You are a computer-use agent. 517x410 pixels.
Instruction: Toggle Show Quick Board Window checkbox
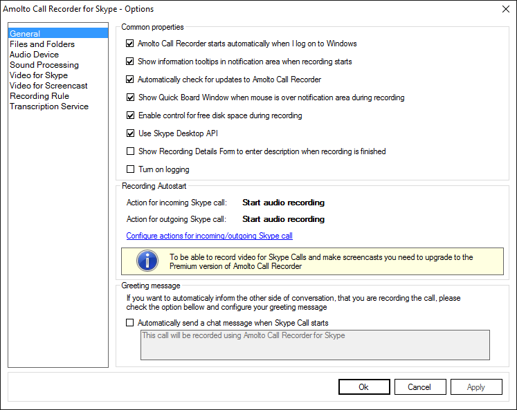(131, 97)
